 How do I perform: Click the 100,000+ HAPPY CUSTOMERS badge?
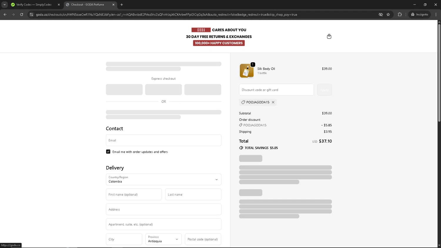coord(219,43)
